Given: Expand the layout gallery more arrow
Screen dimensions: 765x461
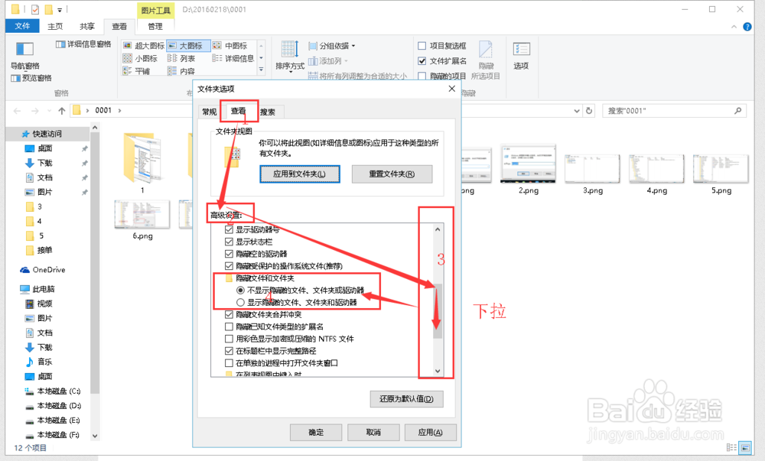Looking at the screenshot, I should pyautogui.click(x=262, y=70).
